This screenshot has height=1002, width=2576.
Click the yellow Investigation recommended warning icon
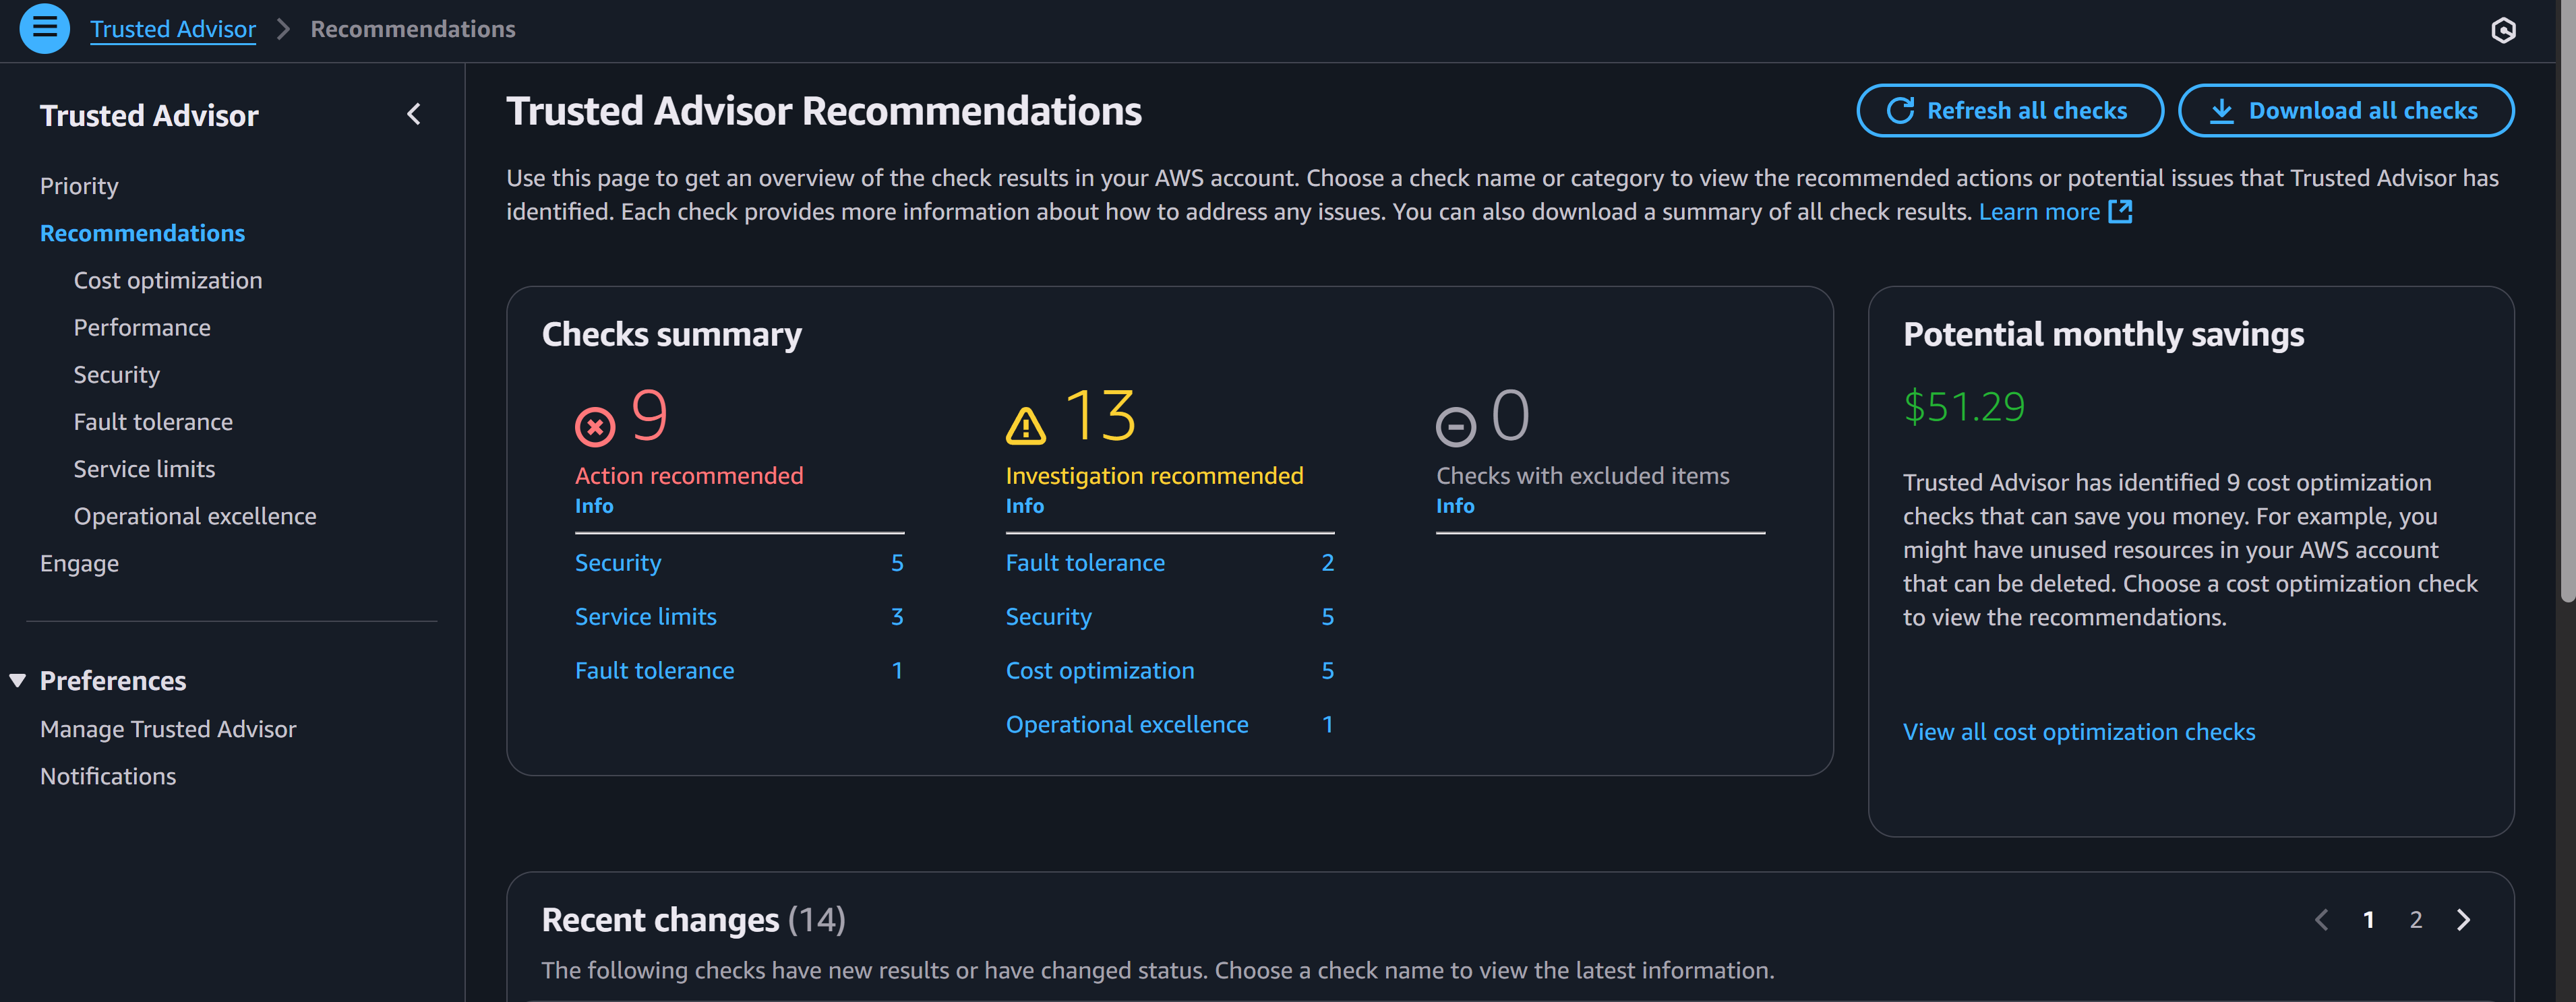pyautogui.click(x=1025, y=427)
